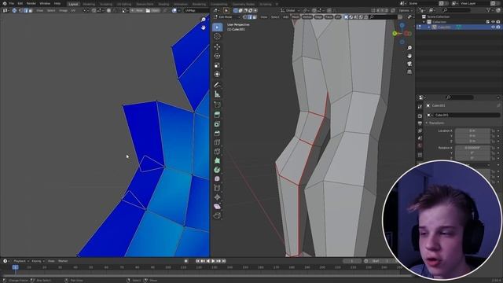This screenshot has height=283, width=503.
Task: Switch to the Layout workspace tab
Action: pyautogui.click(x=73, y=4)
